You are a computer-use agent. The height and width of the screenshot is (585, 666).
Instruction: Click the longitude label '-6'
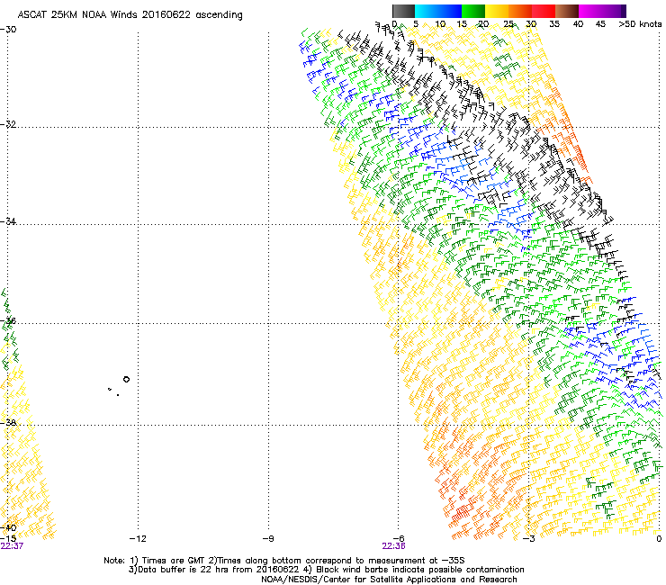[398, 538]
